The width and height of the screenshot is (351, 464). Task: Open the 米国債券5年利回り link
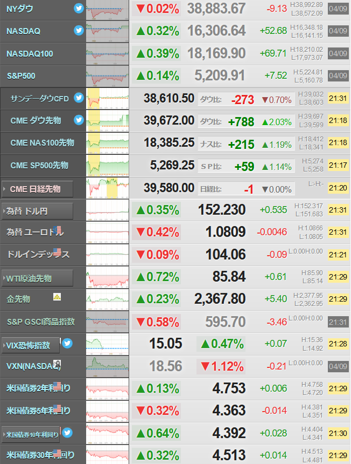pos(38,411)
